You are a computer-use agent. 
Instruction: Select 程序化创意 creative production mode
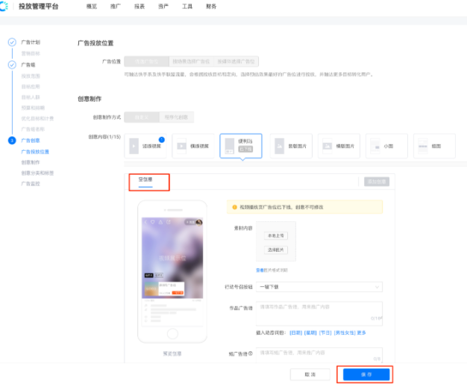176,117
